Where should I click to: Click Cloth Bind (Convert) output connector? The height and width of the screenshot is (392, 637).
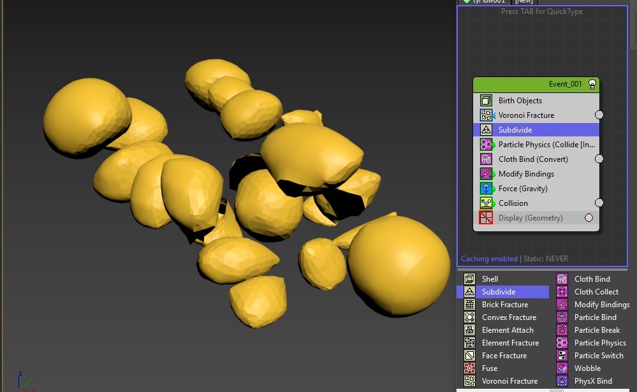click(599, 159)
